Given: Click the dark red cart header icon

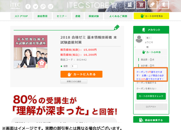Looking at the screenshot, I should point(141,5).
